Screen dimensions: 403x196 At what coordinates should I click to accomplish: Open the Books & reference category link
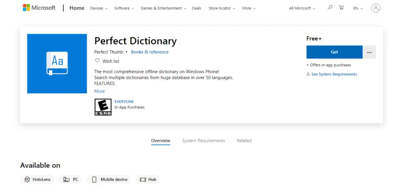[150, 52]
